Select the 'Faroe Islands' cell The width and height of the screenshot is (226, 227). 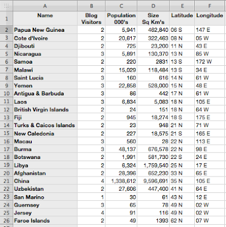click(45, 221)
